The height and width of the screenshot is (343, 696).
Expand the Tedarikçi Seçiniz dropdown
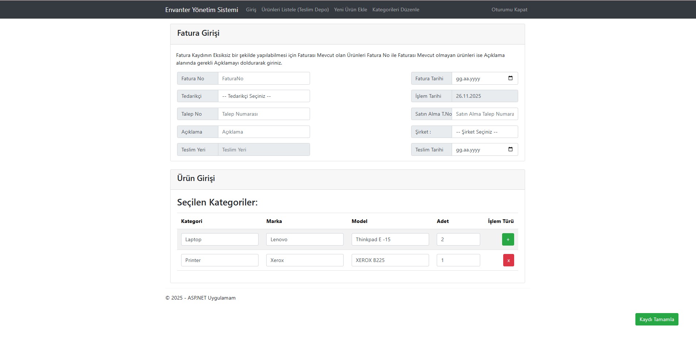click(264, 96)
